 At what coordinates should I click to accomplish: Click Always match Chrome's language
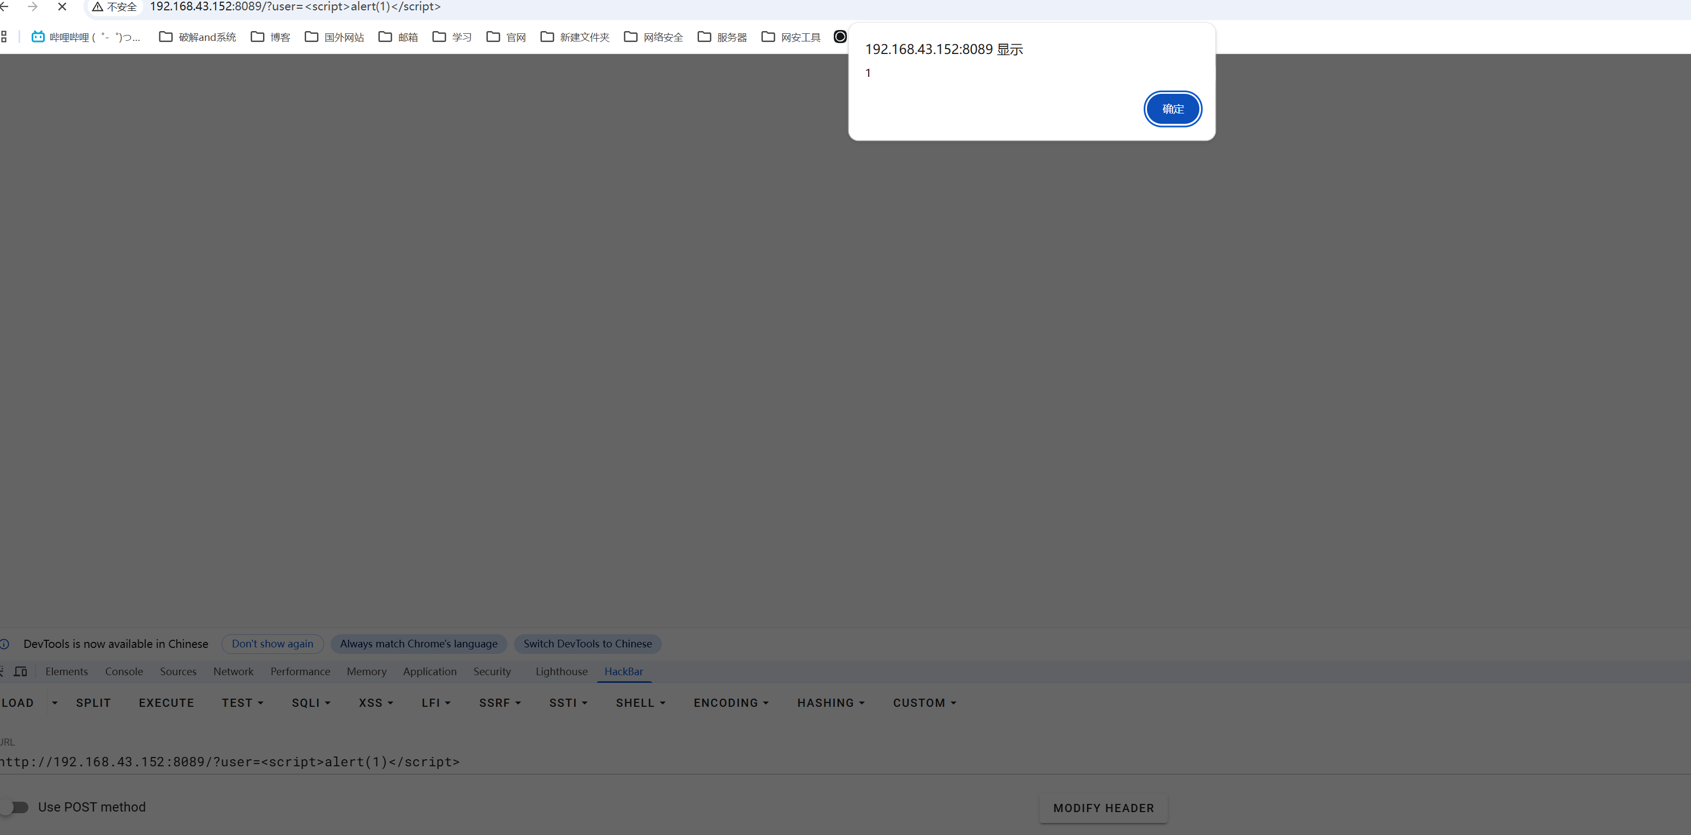[419, 644]
